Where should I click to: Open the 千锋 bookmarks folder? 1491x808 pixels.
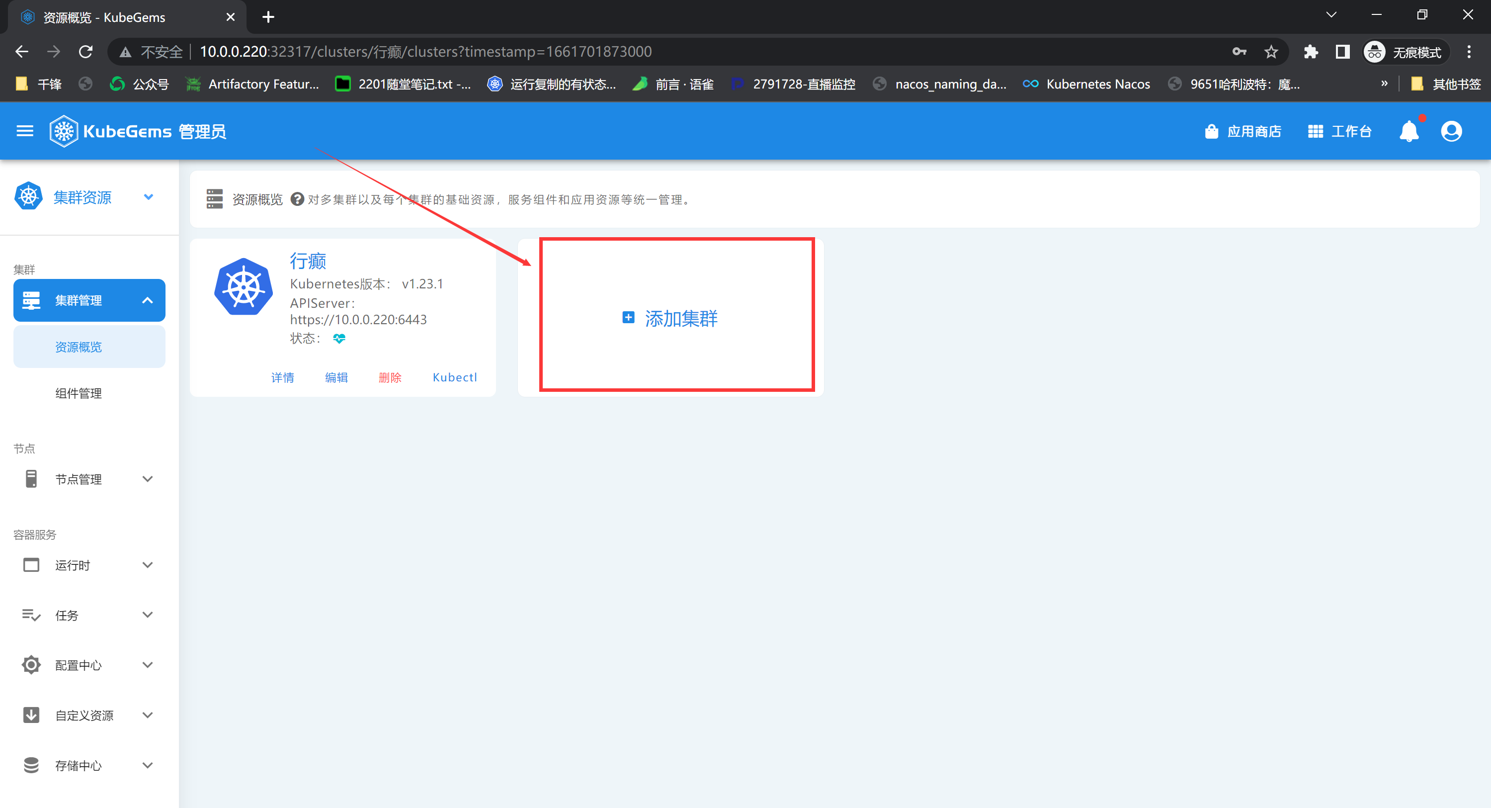[x=38, y=85]
